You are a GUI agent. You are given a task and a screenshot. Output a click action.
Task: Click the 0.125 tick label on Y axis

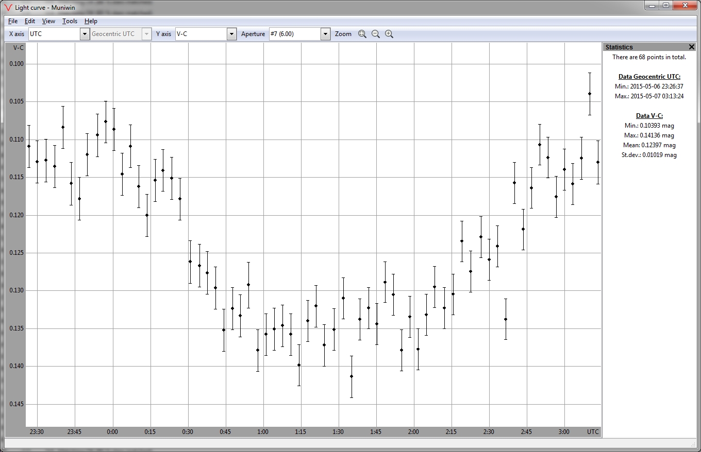15,253
